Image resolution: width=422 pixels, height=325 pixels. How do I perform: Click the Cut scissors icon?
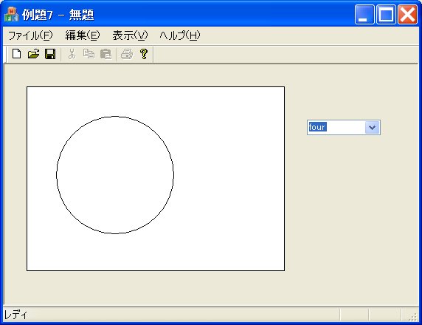tap(72, 54)
